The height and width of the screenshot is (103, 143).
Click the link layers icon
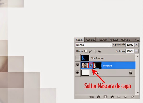[x=92, y=97]
